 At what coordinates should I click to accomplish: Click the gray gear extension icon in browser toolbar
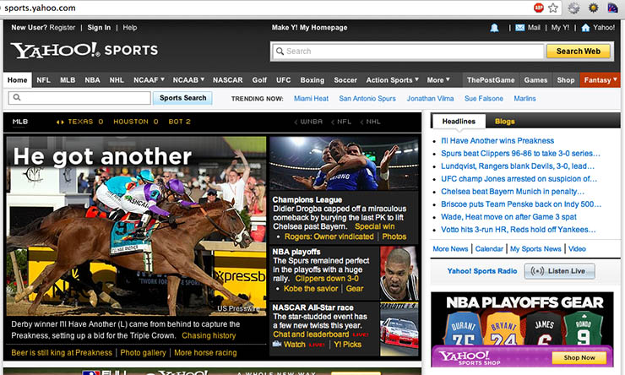[573, 8]
